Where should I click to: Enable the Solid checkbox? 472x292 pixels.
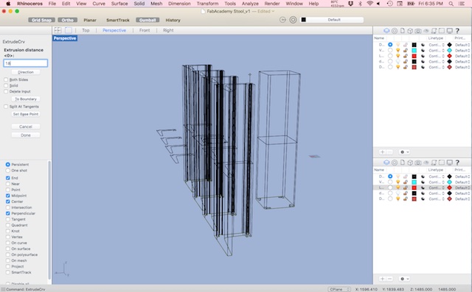(x=6, y=85)
